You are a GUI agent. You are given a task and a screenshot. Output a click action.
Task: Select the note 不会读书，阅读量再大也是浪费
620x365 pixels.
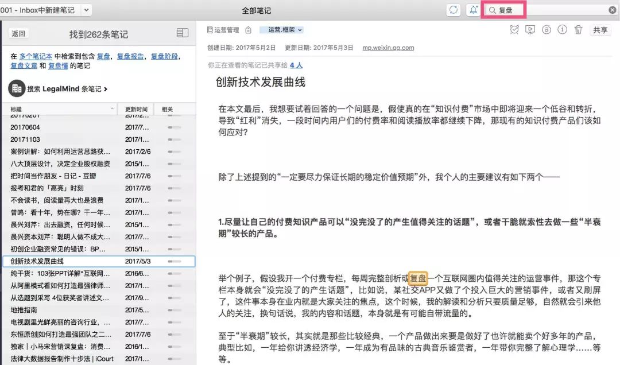pyautogui.click(x=99, y=200)
